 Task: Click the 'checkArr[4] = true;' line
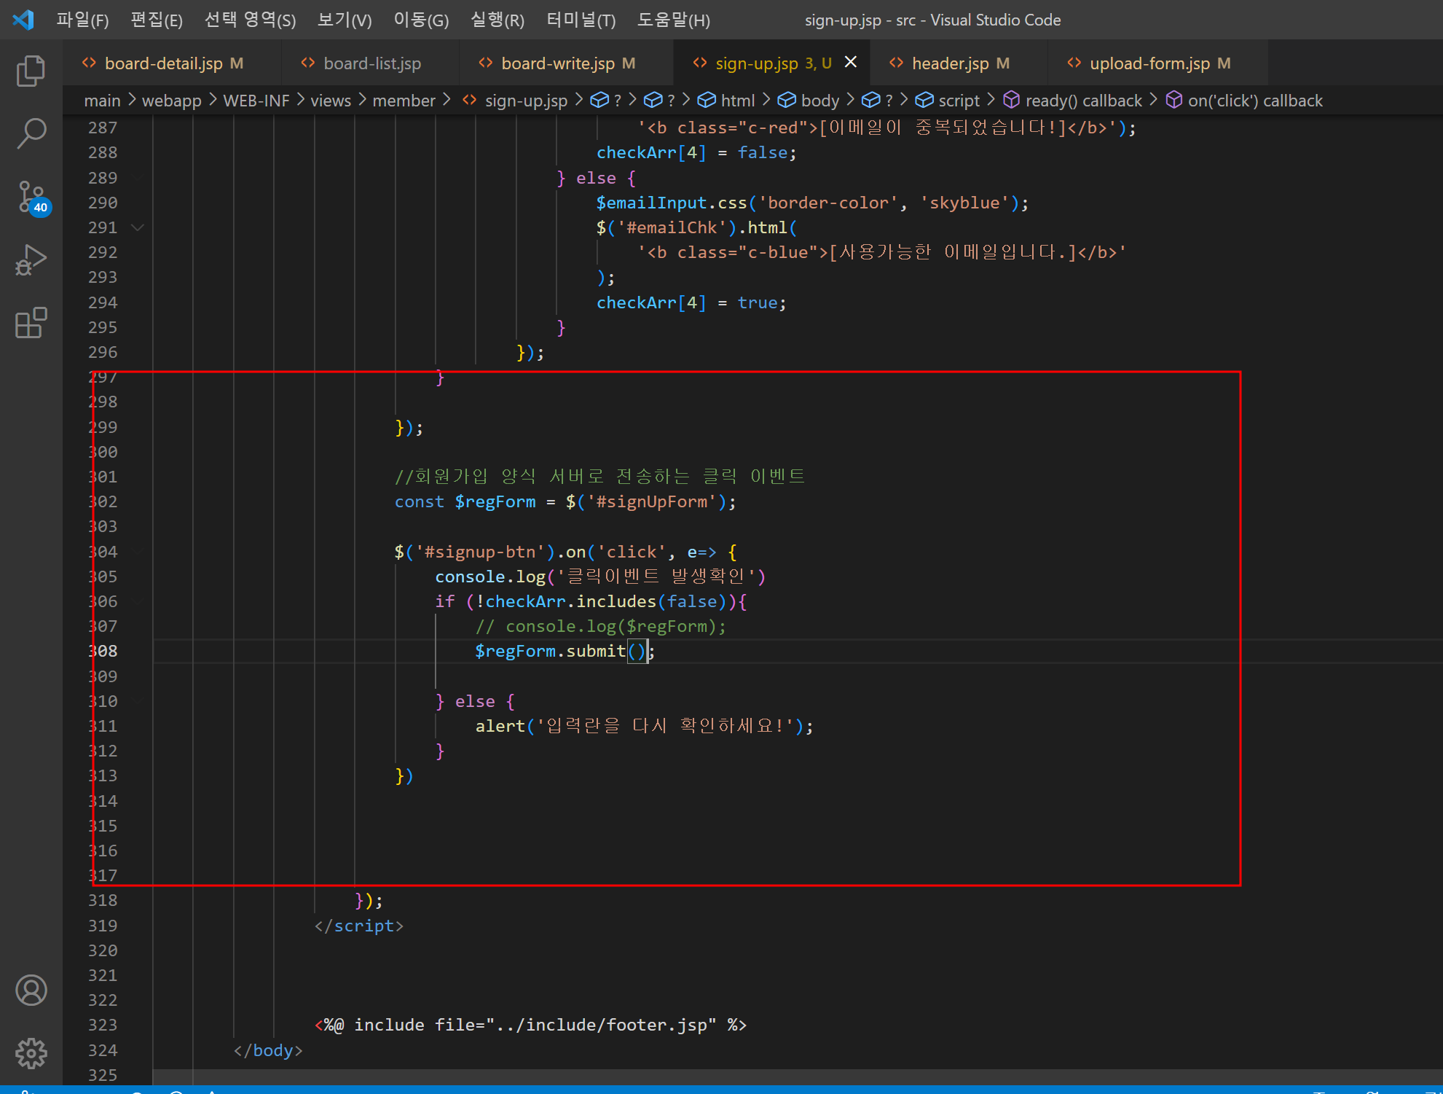(691, 302)
